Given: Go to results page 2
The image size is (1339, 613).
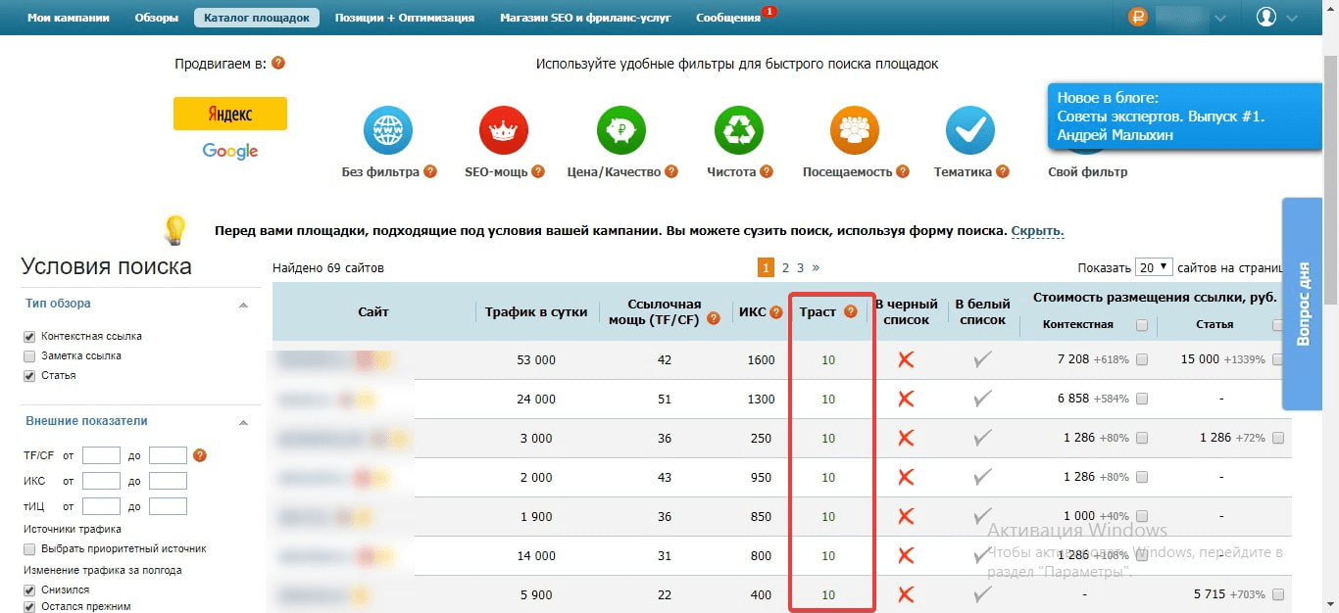Looking at the screenshot, I should [x=784, y=267].
